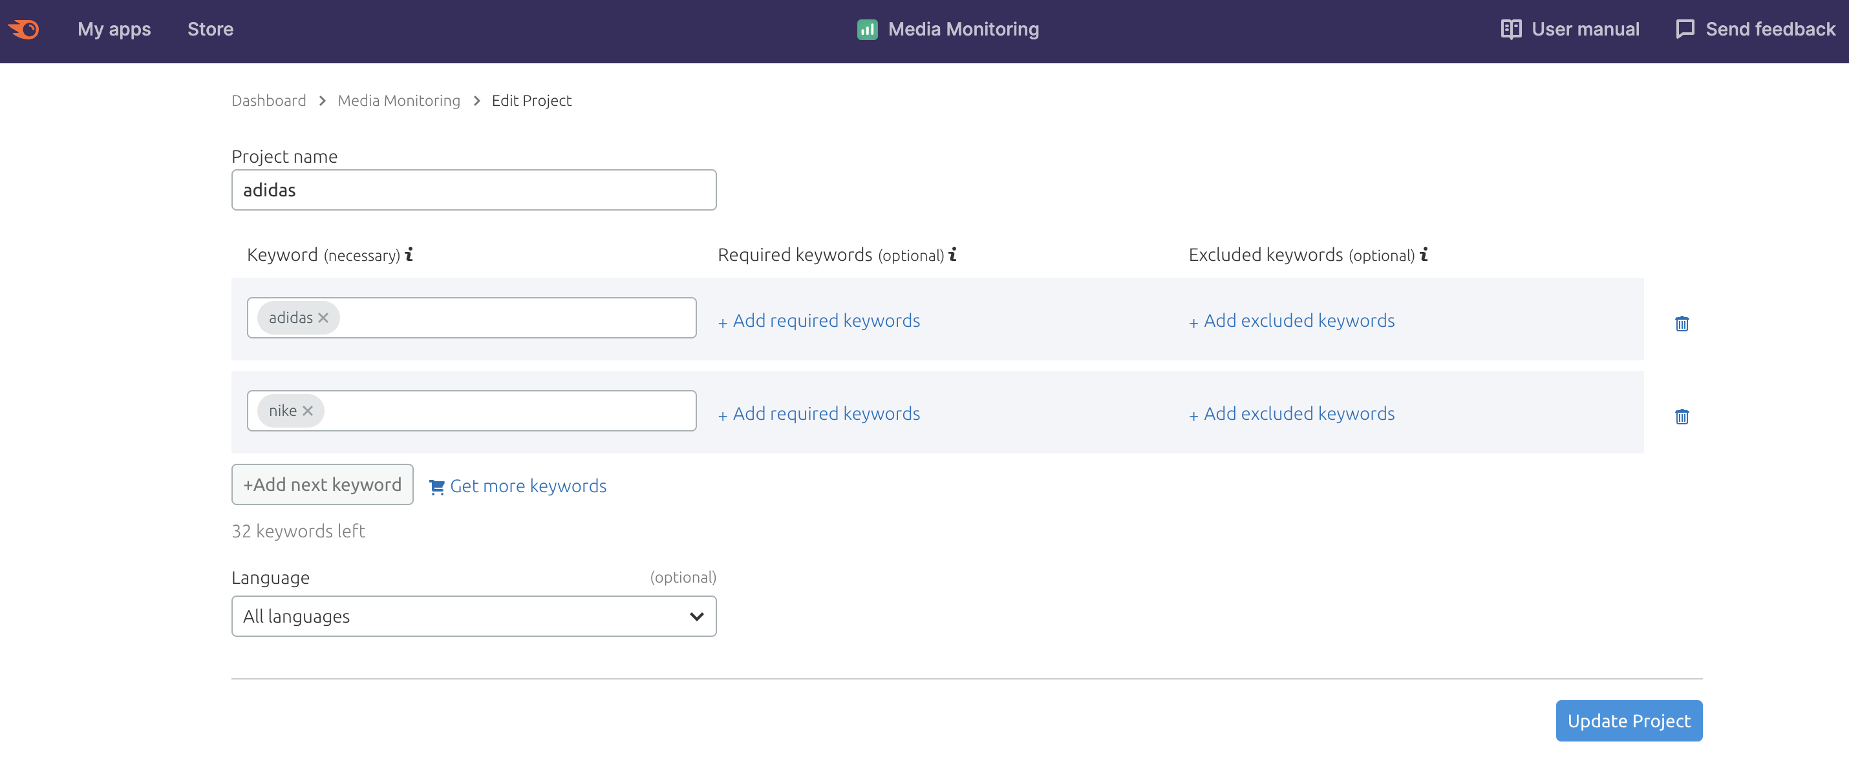Viewport: 1849px width, 757px height.
Task: Click +Add next keyword button
Action: click(321, 484)
